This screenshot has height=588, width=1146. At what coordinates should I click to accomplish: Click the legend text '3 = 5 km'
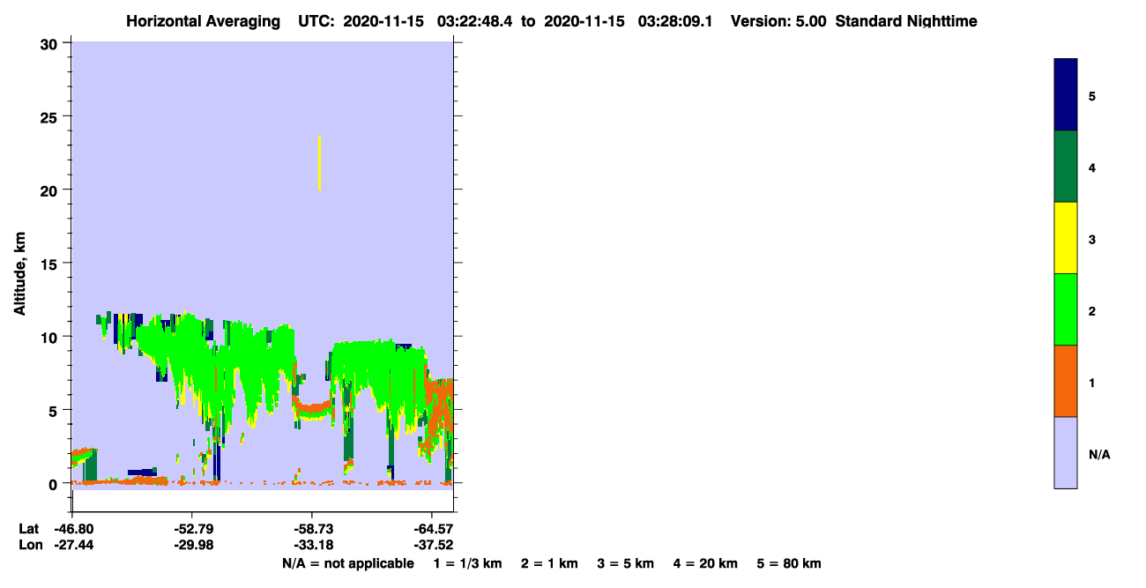pos(626,563)
